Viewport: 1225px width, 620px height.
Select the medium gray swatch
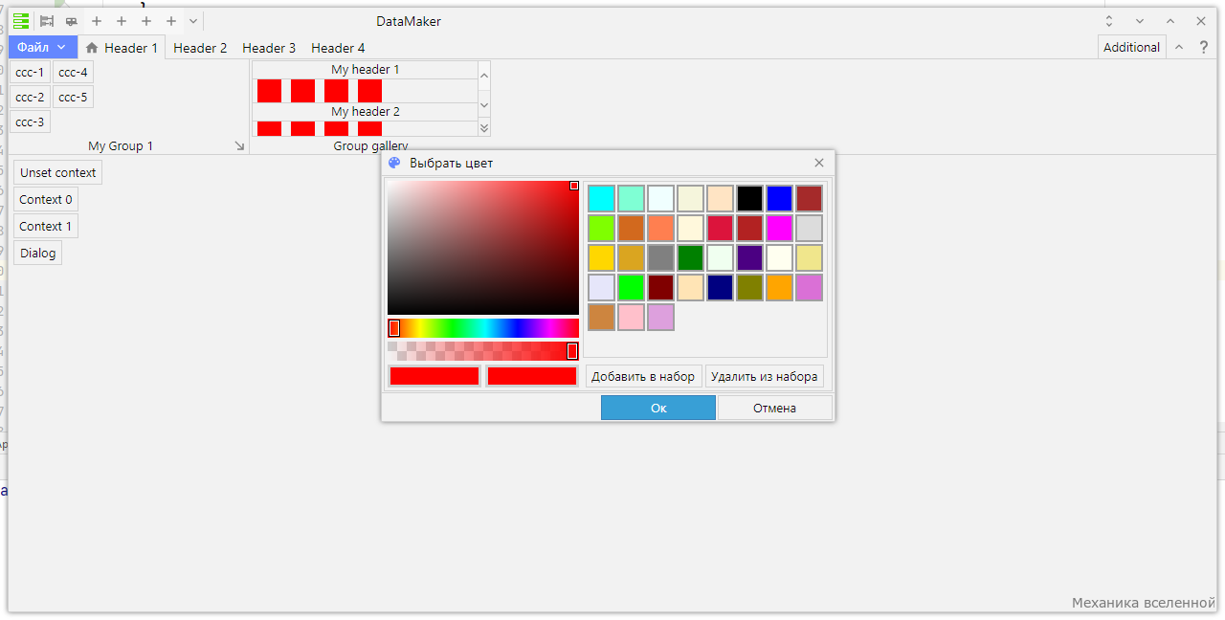[x=660, y=257]
